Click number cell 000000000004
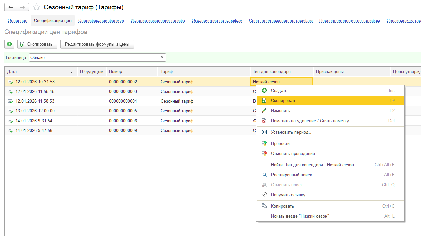 click(132, 101)
